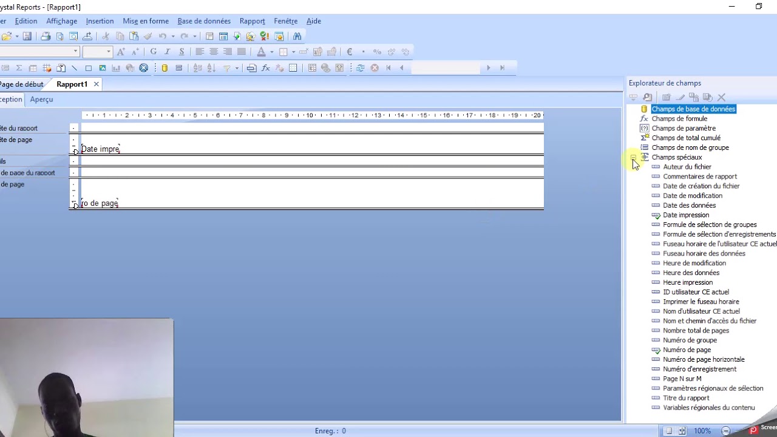The width and height of the screenshot is (777, 437).
Task: Select Champs de paramètre in the tree
Action: [x=684, y=128]
